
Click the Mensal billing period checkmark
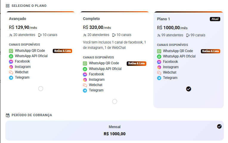(x=219, y=126)
